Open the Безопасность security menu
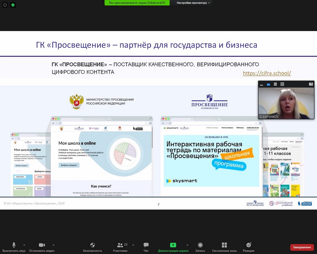This screenshot has width=317, height=254. pos(93,247)
